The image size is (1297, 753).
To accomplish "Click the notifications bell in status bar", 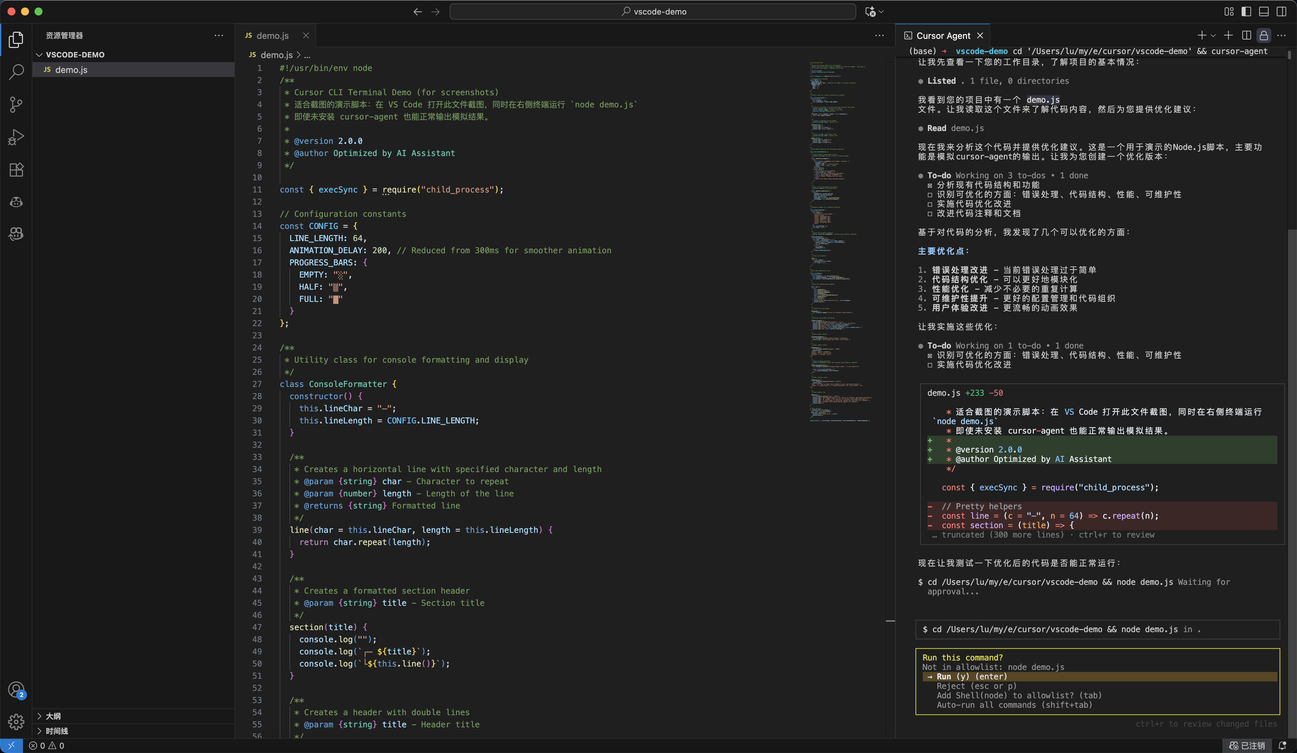I will pyautogui.click(x=1282, y=745).
